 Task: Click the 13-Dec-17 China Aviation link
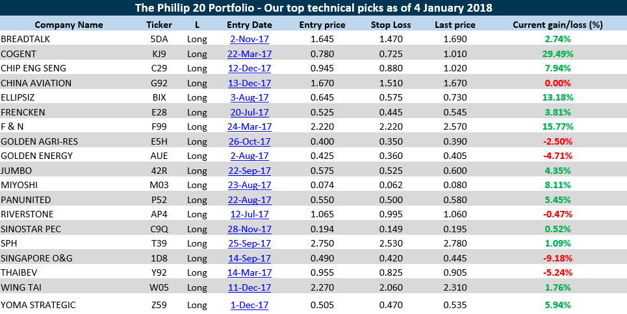[250, 83]
